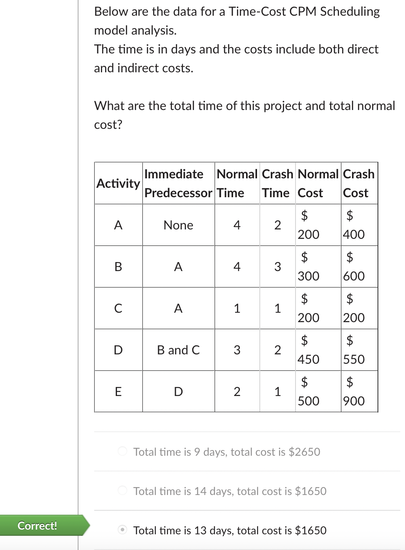Click the row for activity D
Screen dimensions: 405x550
(x=235, y=349)
